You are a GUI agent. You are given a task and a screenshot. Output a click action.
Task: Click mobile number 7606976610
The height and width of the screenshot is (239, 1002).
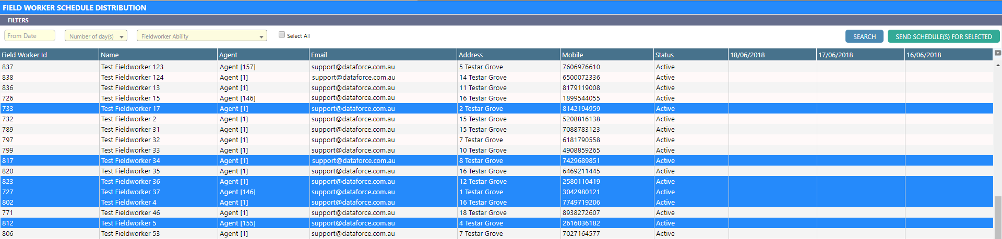[581, 67]
